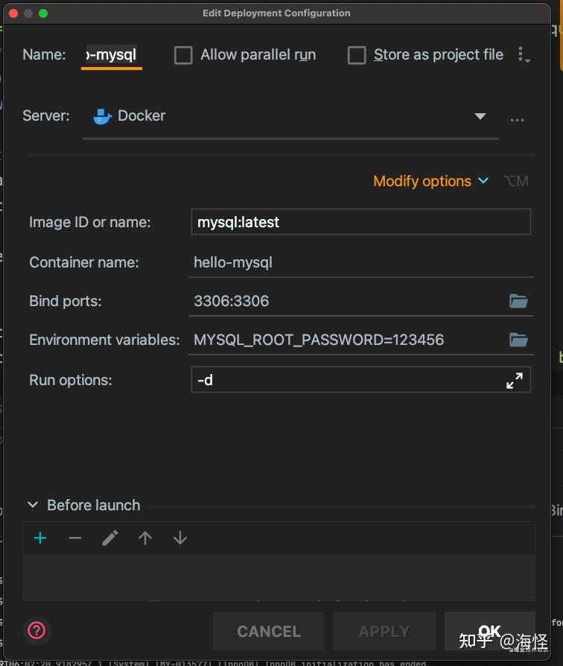The width and height of the screenshot is (563, 666).
Task: Open help with the question mark icon
Action: [36, 630]
